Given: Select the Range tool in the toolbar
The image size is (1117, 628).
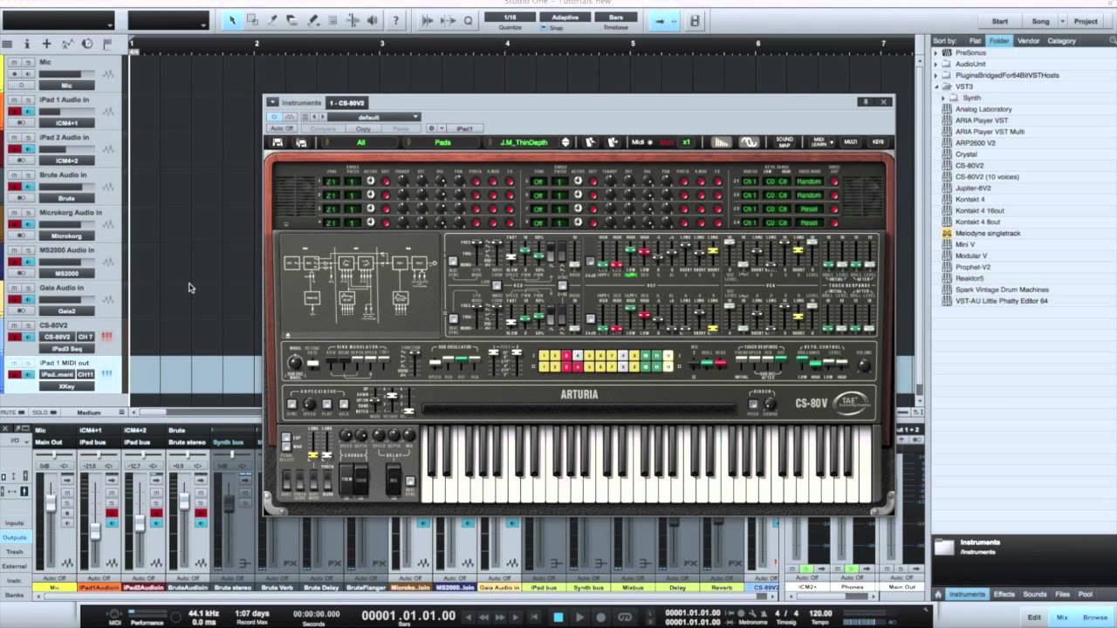Looking at the screenshot, I should 252,21.
